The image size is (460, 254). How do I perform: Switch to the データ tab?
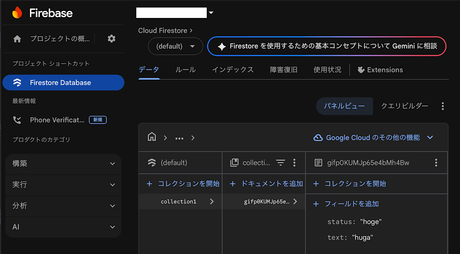pos(149,70)
